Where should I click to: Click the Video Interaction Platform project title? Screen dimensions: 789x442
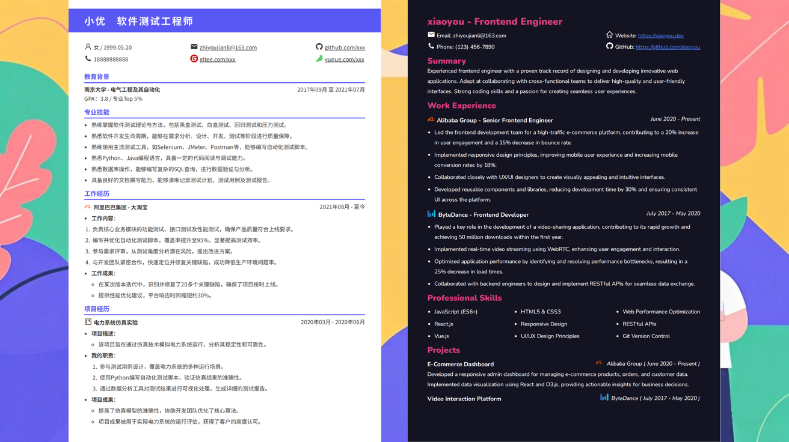(464, 399)
